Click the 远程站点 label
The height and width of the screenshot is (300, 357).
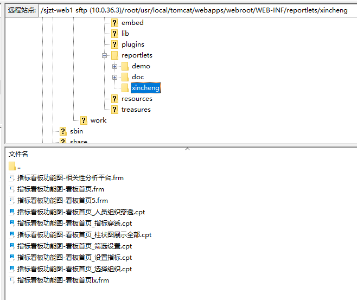pyautogui.click(x=22, y=10)
